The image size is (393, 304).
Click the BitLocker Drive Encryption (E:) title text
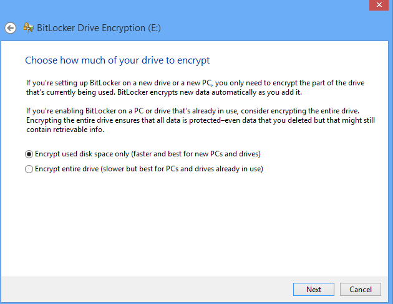point(99,28)
